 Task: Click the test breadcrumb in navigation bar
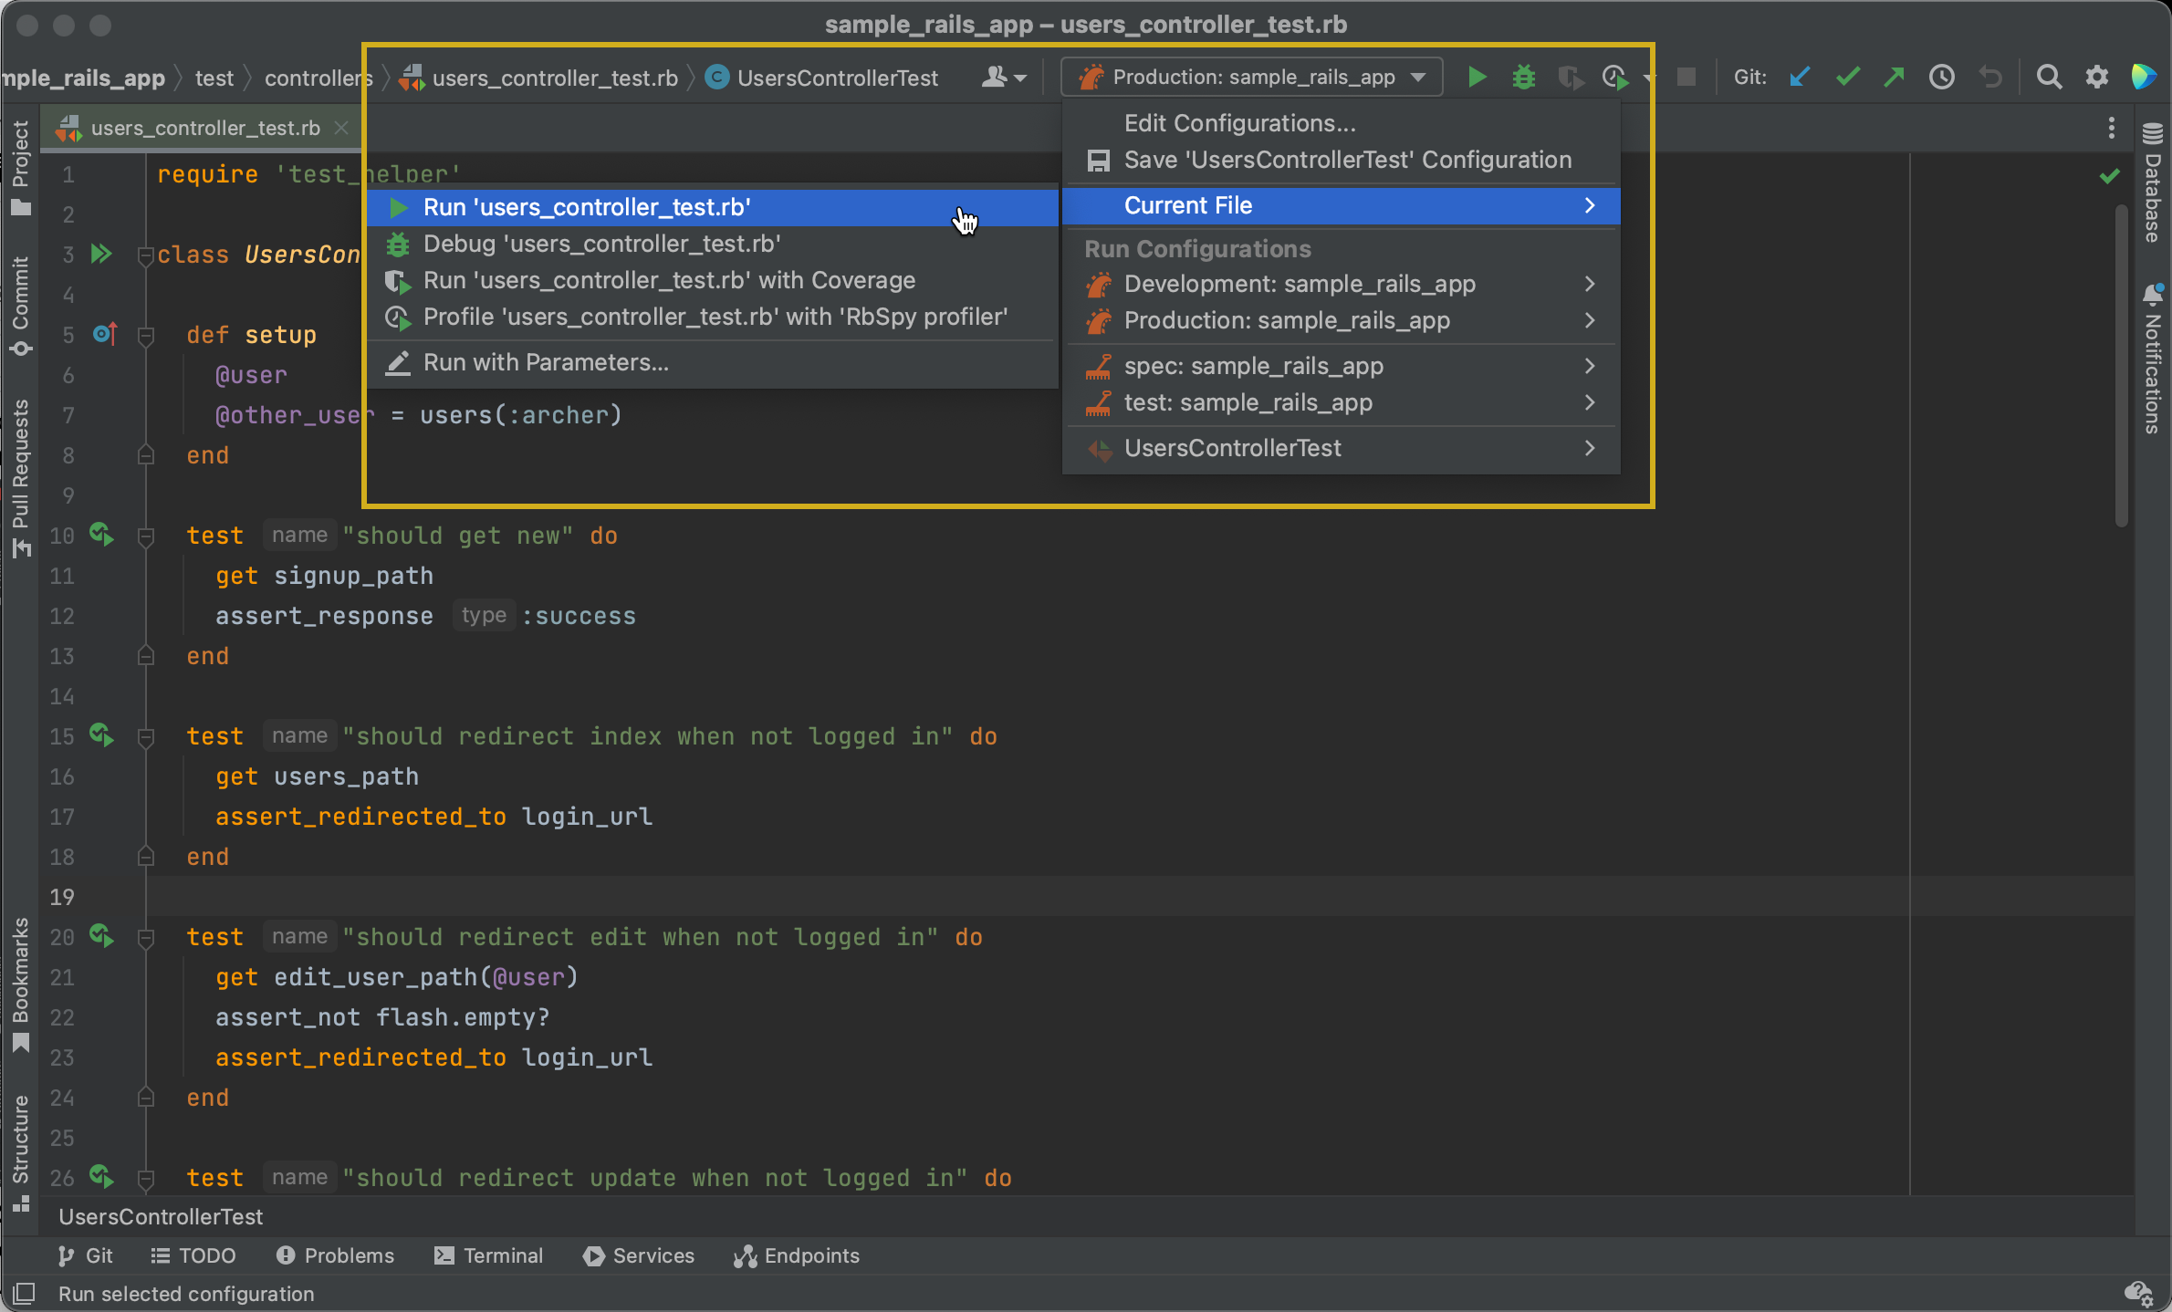pos(214,78)
